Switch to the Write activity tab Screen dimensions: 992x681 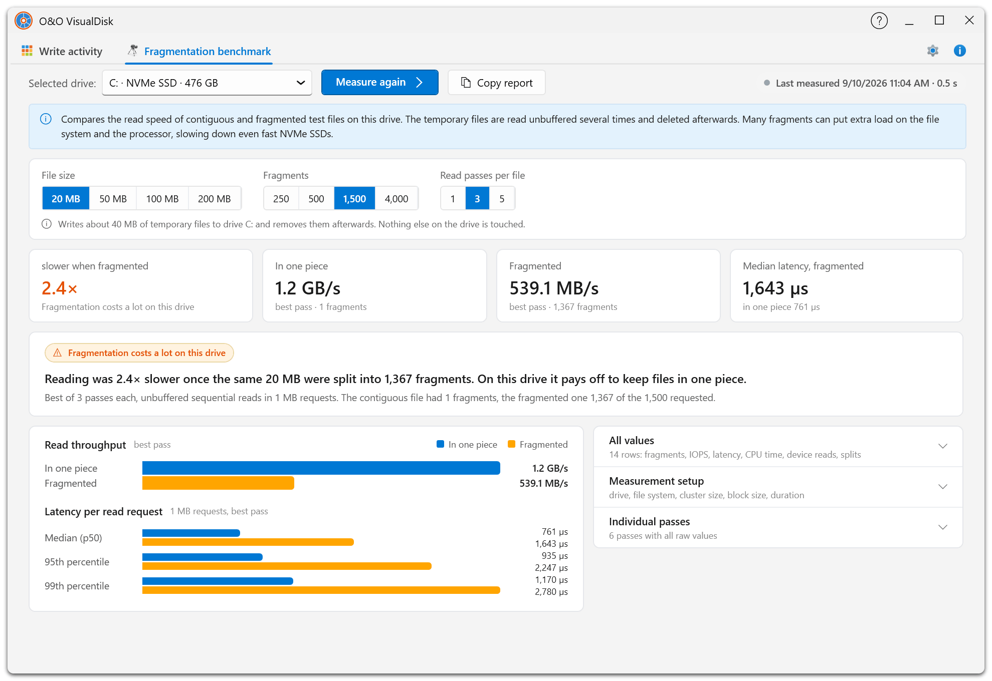[x=62, y=51]
